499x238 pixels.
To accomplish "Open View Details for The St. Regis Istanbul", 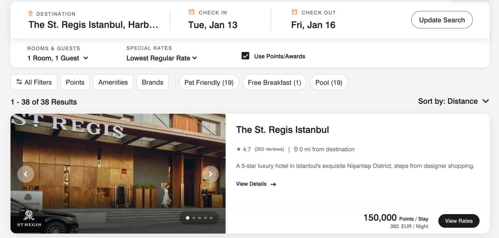I will coord(256,184).
